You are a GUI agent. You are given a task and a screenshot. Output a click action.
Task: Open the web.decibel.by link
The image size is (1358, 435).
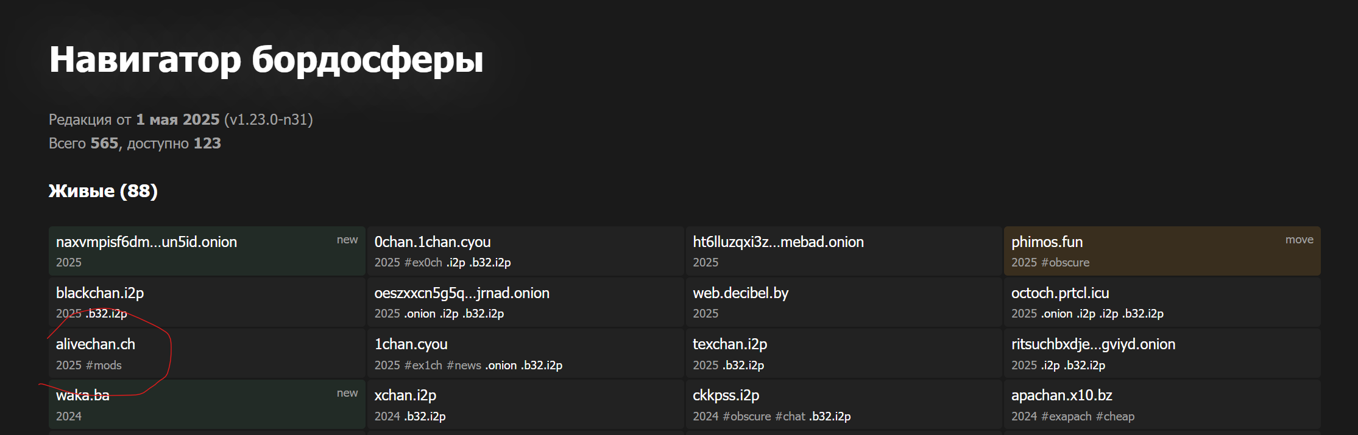tap(740, 293)
